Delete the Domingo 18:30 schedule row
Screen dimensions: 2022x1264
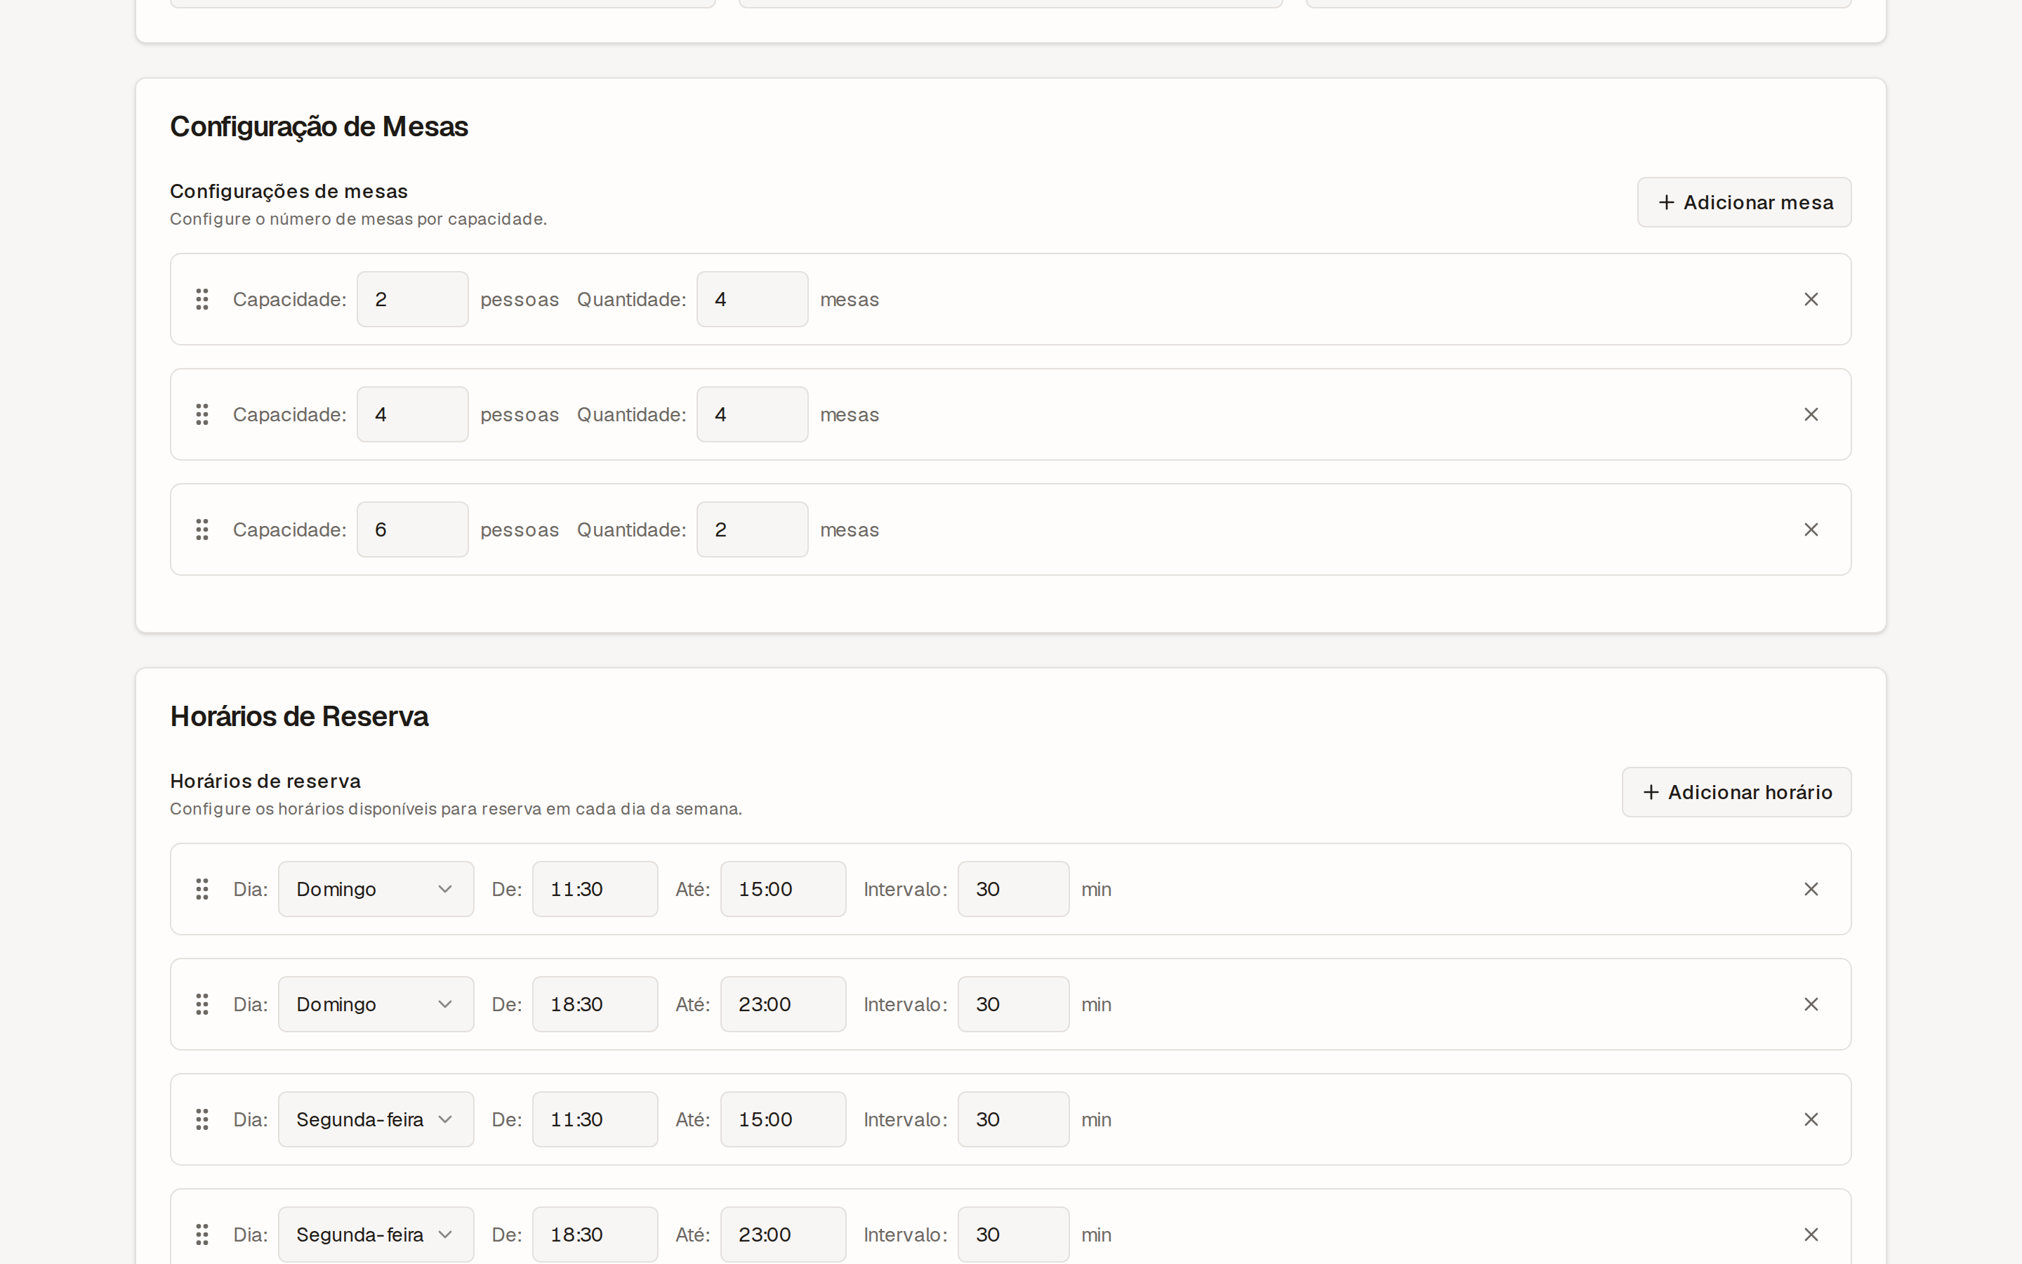pos(1811,1005)
